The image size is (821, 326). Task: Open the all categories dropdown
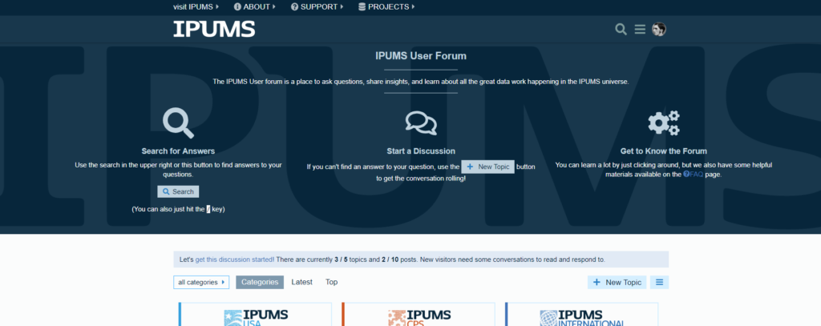pos(201,282)
